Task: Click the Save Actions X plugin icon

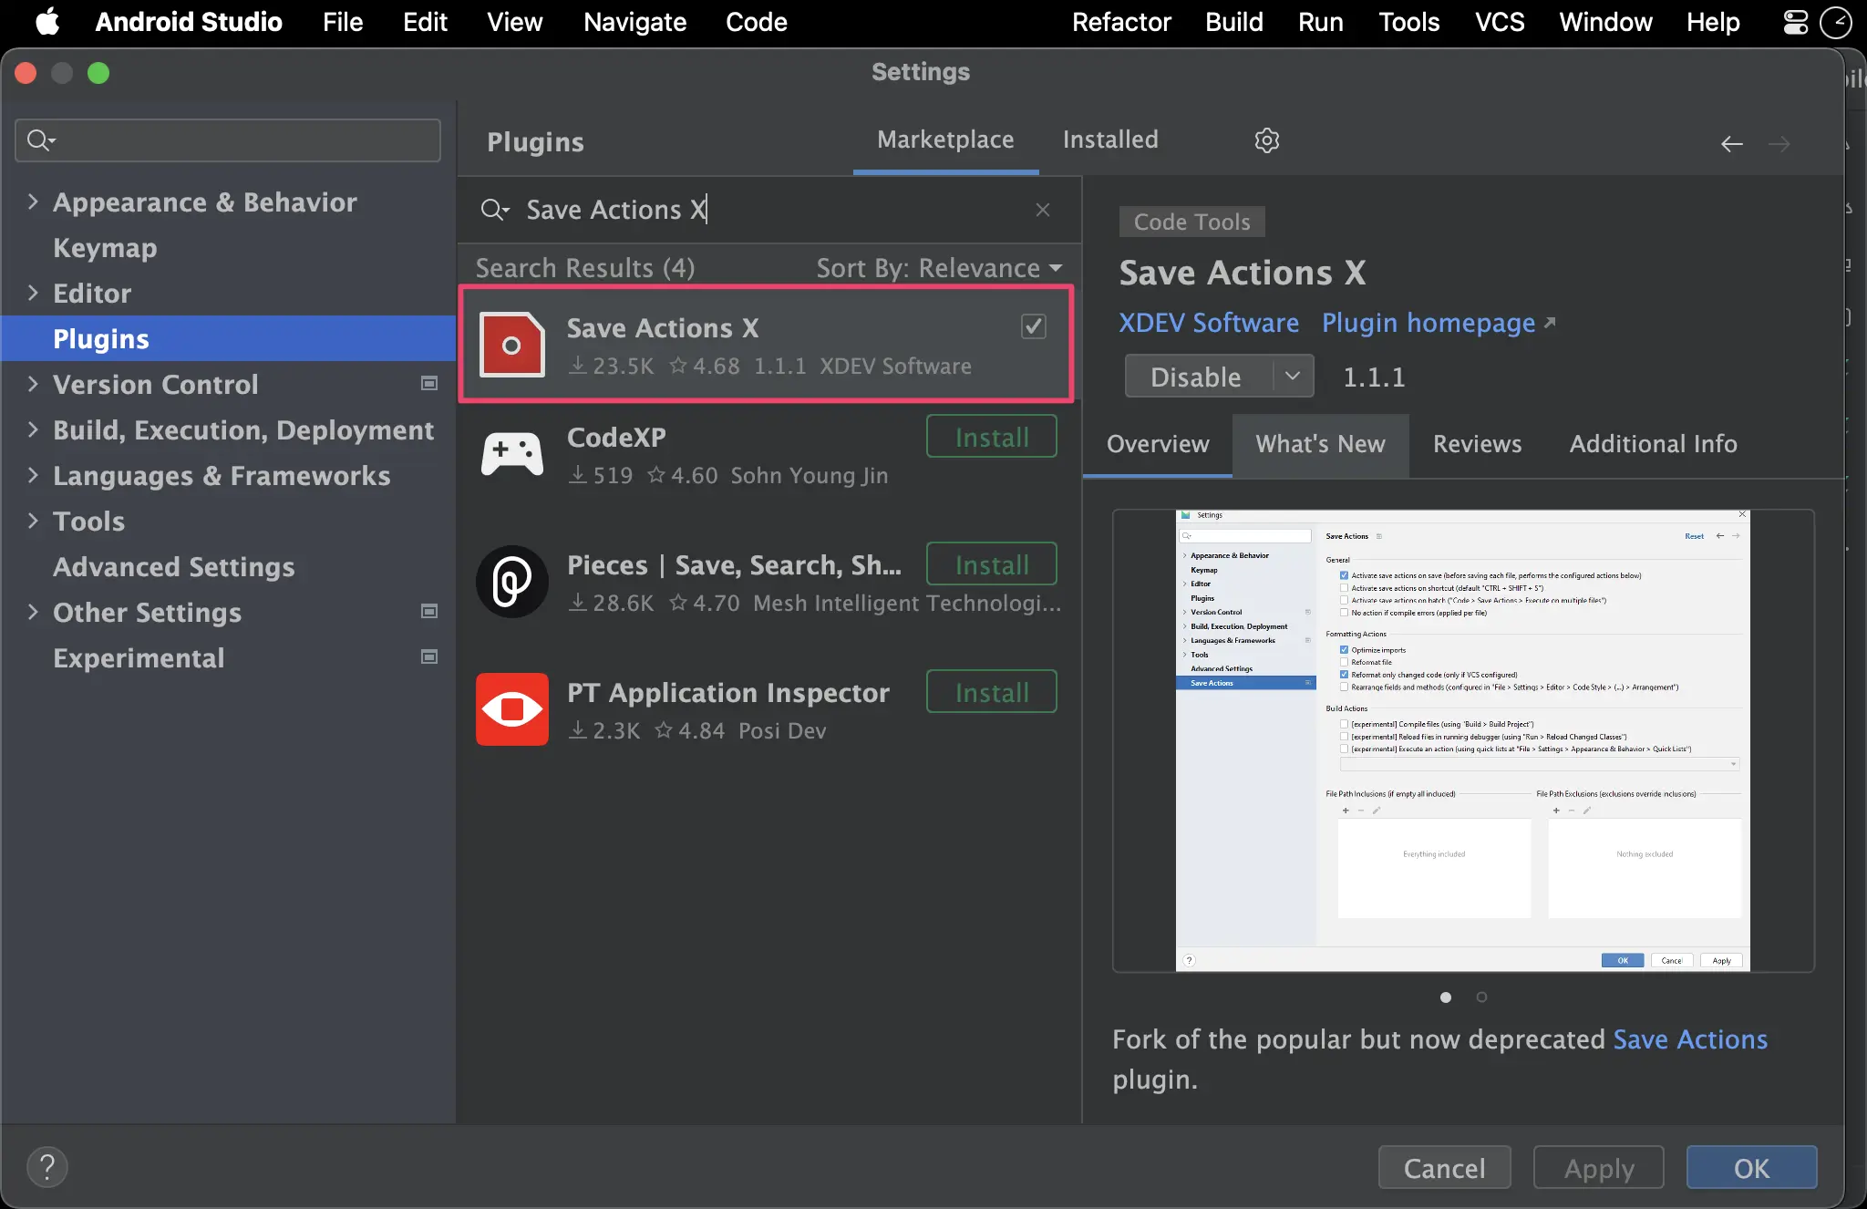Action: pos(512,344)
